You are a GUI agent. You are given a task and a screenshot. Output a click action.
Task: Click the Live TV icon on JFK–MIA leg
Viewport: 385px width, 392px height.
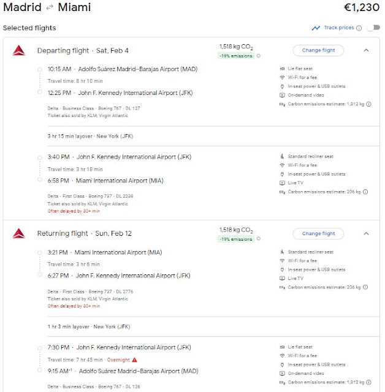coord(282,183)
